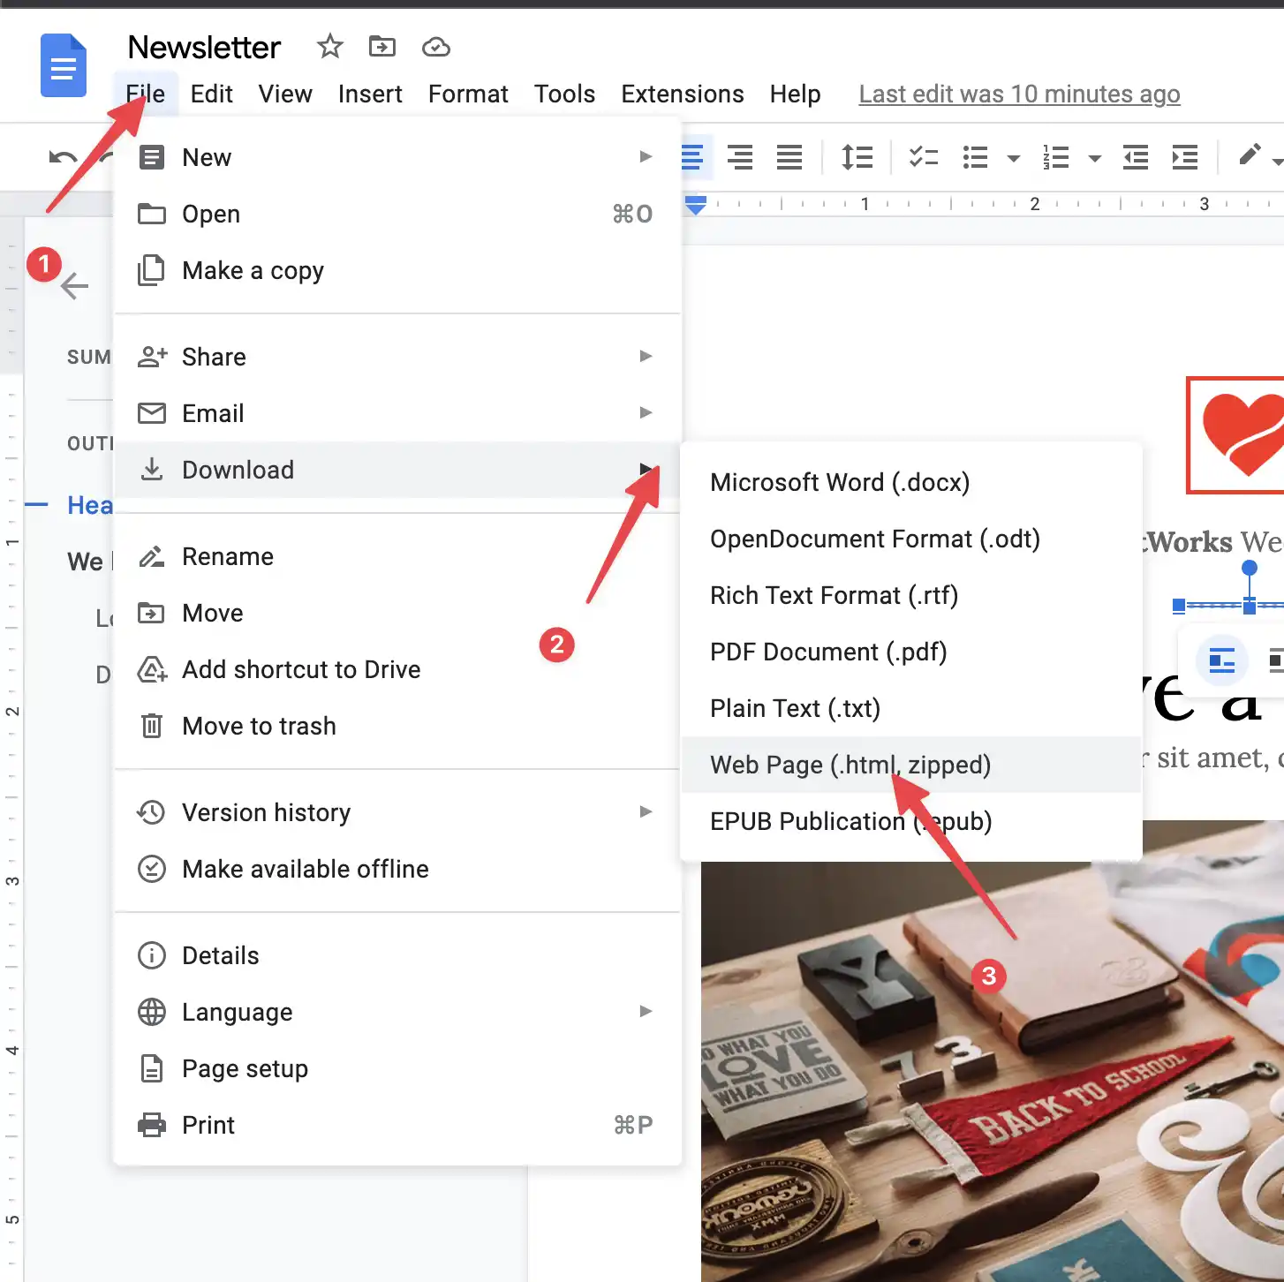Click Last edit was 10 minutes ago

tap(1019, 94)
